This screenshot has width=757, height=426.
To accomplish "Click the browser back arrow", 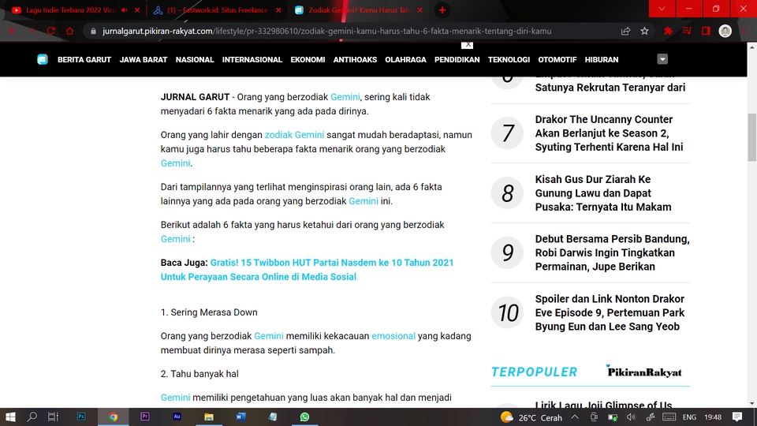I will click(13, 31).
